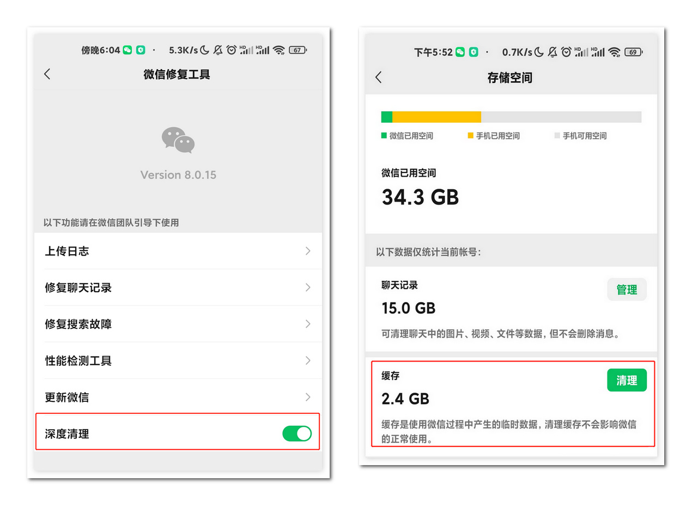This screenshot has width=692, height=506.
Task: Tap the 傍晚6:04 clock text
Action: 100,50
